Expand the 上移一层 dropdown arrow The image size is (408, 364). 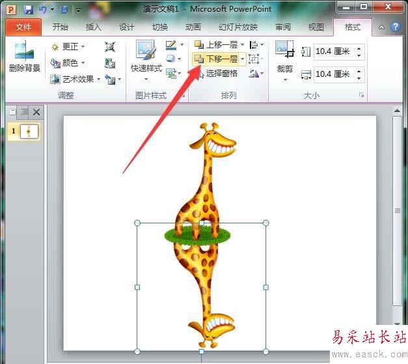click(242, 45)
